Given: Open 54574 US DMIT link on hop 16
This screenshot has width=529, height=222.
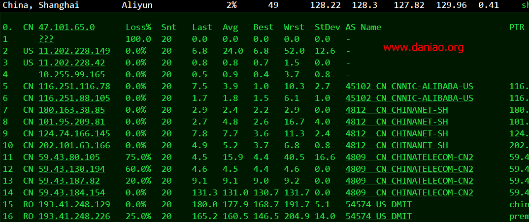Looking at the screenshot, I should click(x=379, y=216).
